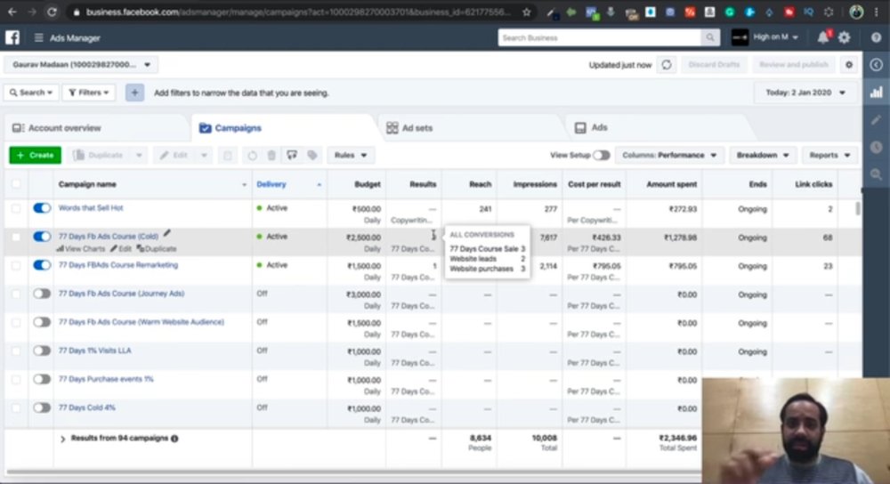Open the Reports dropdown
Screen dimensions: 890x484
point(829,155)
